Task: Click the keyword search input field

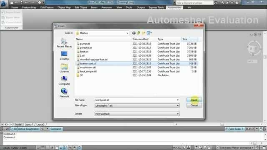Action: point(194,3)
